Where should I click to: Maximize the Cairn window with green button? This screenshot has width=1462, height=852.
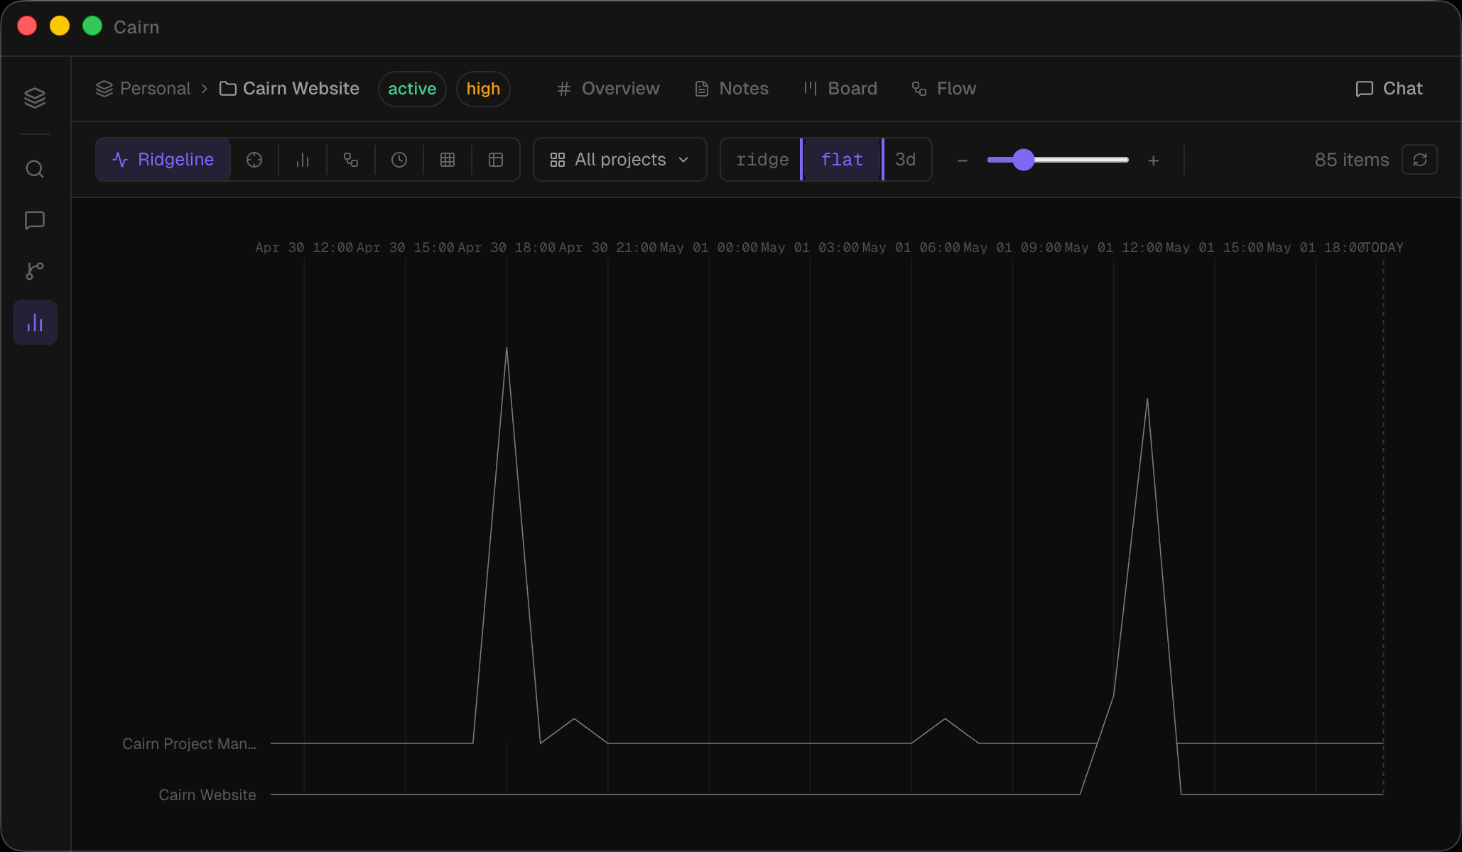coord(92,26)
